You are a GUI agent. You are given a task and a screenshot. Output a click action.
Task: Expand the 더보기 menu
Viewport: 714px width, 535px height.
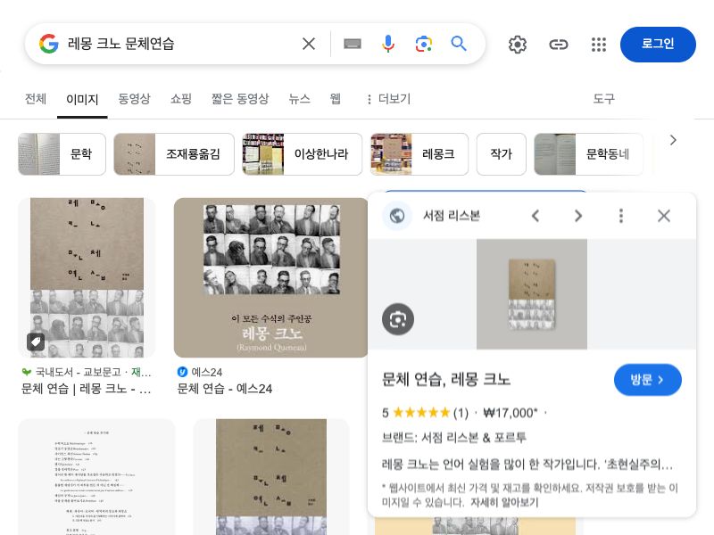coord(388,99)
